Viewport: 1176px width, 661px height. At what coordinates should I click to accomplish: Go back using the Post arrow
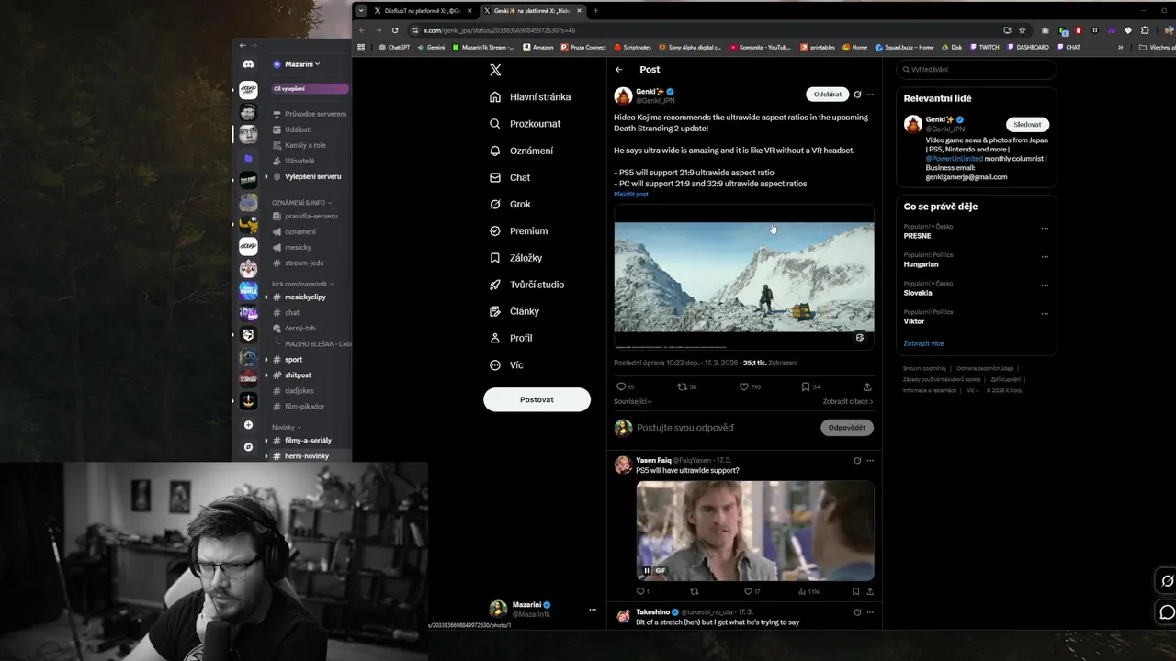coord(619,70)
